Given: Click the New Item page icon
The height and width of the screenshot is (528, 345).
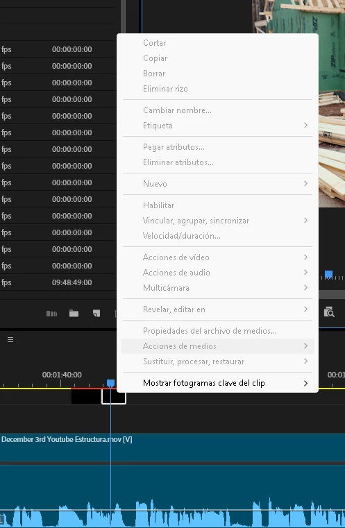Looking at the screenshot, I should (96, 314).
